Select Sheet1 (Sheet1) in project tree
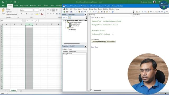This screenshot has height=95, width=169. point(76,24)
